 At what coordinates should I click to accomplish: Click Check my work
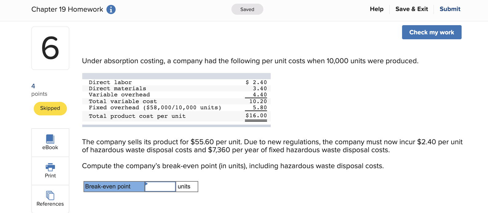(432, 32)
